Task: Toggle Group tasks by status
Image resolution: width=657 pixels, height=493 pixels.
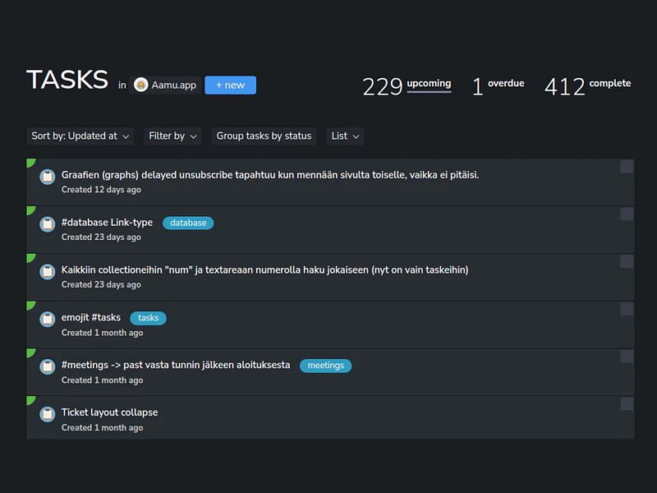Action: click(x=264, y=136)
